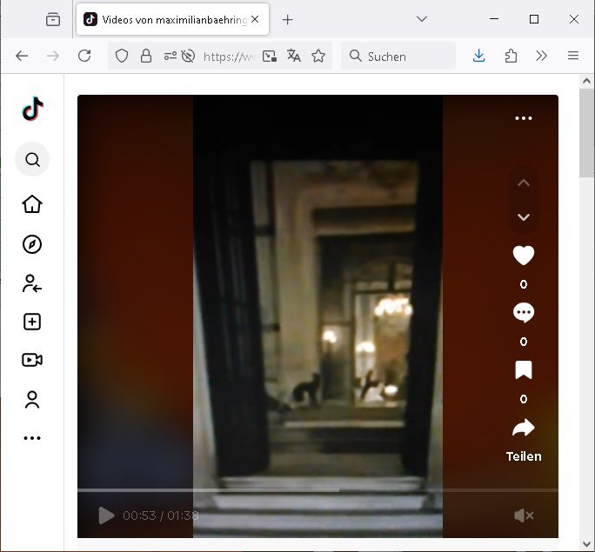Go back with browser back arrow
595x552 pixels.
[x=22, y=57]
